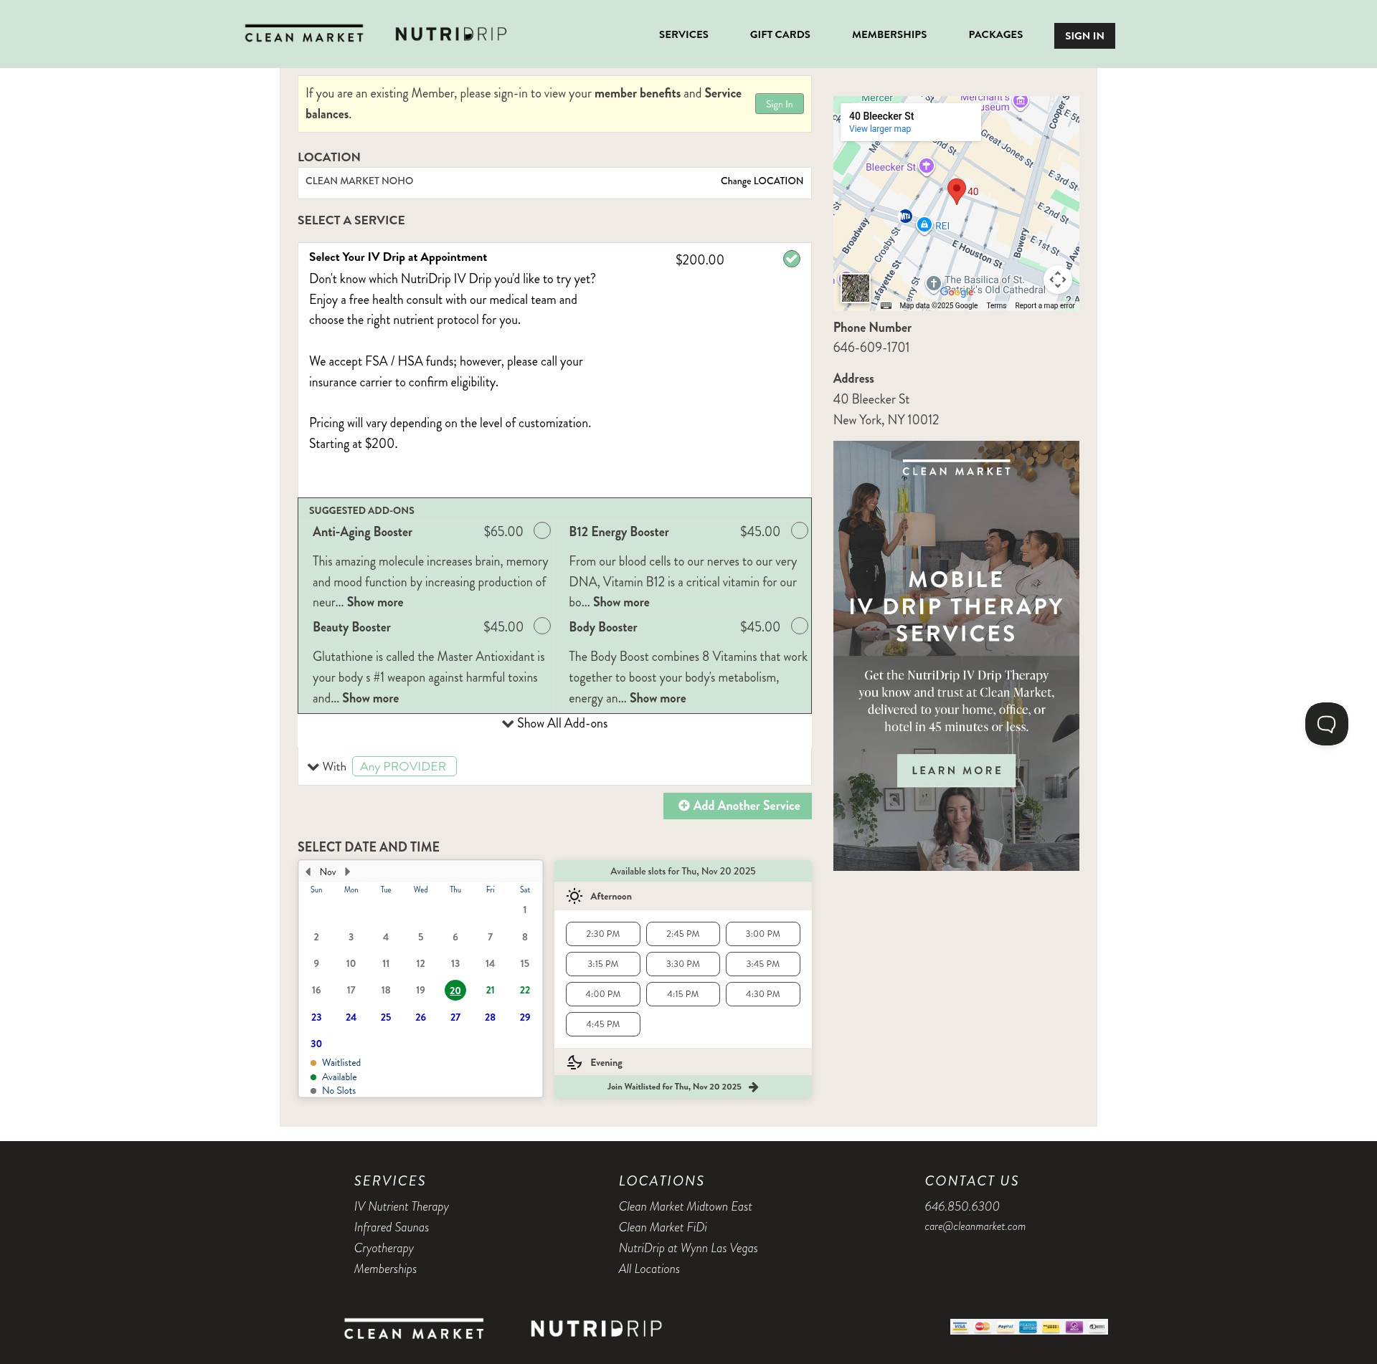The image size is (1377, 1364).
Task: Open IV Nutrient Therapy footer link
Action: pos(401,1207)
